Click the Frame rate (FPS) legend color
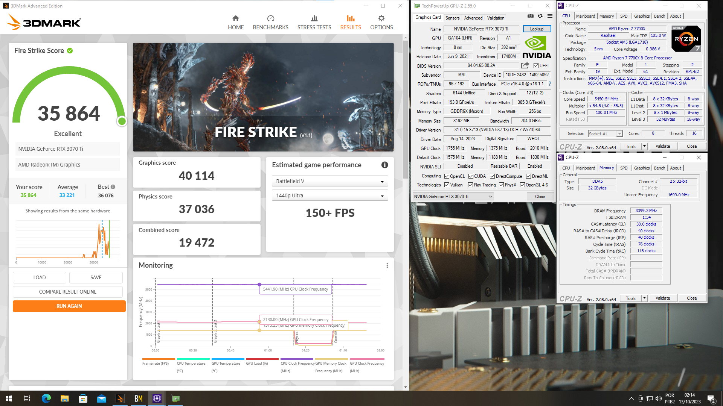Viewport: 723px width, 406px height. 159,359
